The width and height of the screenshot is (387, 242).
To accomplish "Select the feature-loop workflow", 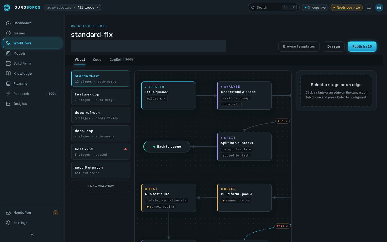I will 101,97.
